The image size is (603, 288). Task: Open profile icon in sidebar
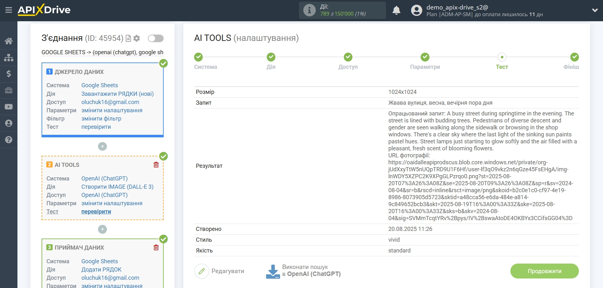9,123
